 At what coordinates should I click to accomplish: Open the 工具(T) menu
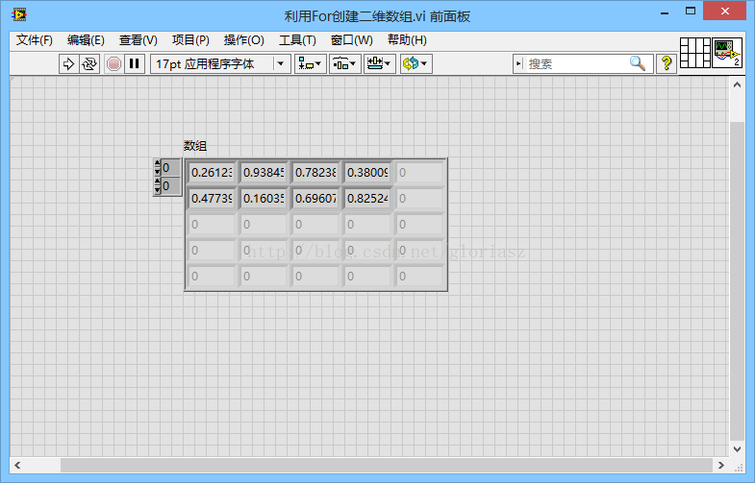(297, 40)
